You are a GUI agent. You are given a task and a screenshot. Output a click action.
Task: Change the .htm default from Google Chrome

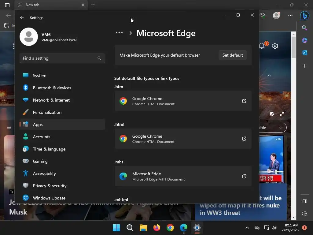(x=183, y=101)
